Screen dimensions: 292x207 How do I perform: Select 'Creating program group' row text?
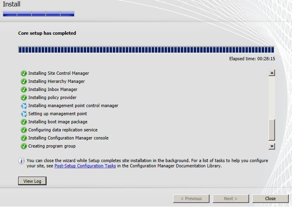click(52, 146)
